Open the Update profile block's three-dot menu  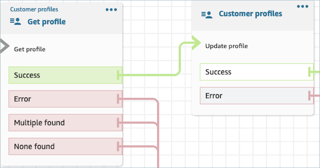click(303, 7)
